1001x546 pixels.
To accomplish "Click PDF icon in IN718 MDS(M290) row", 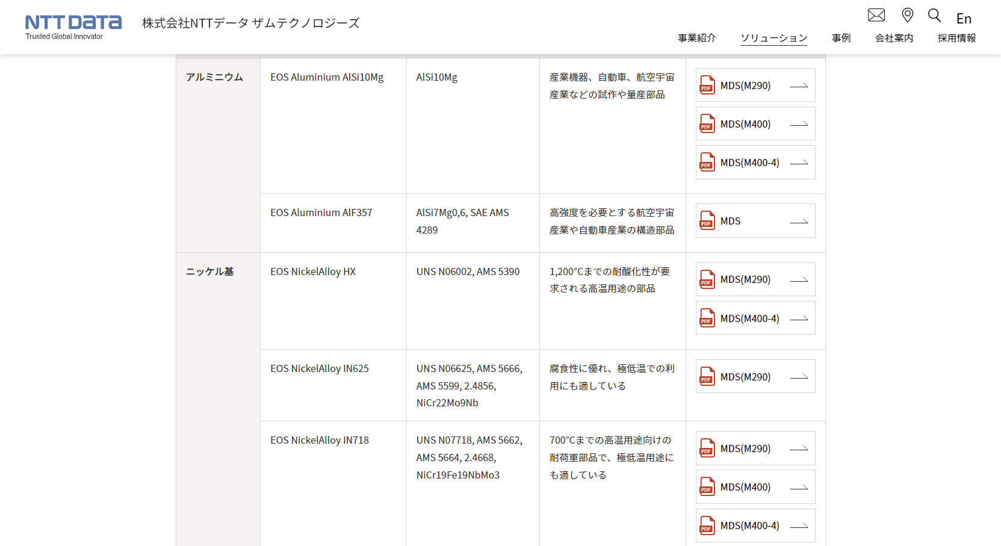I will tap(707, 448).
